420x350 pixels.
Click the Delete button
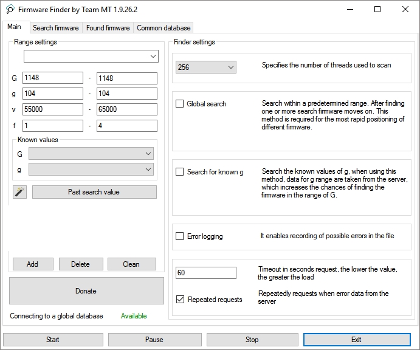click(81, 264)
